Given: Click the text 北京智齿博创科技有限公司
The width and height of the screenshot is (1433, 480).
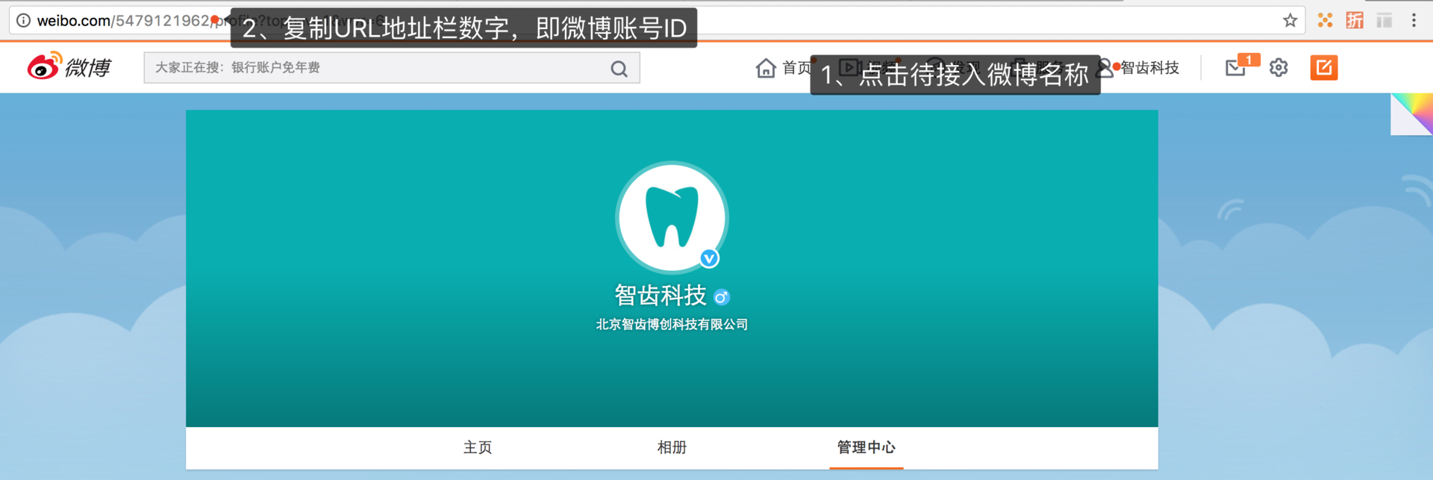Looking at the screenshot, I should 672,324.
